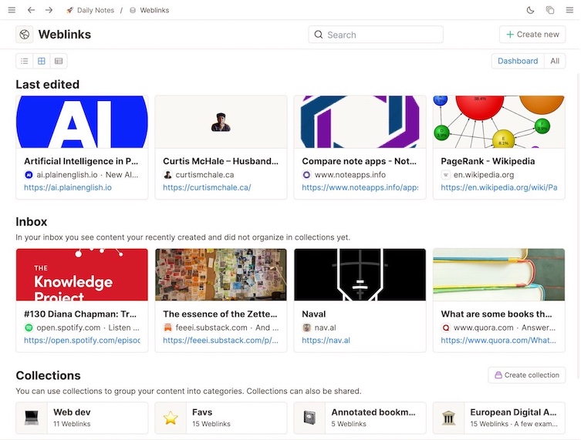
Task: Open the books Quora card thumbnail
Action: tap(498, 274)
